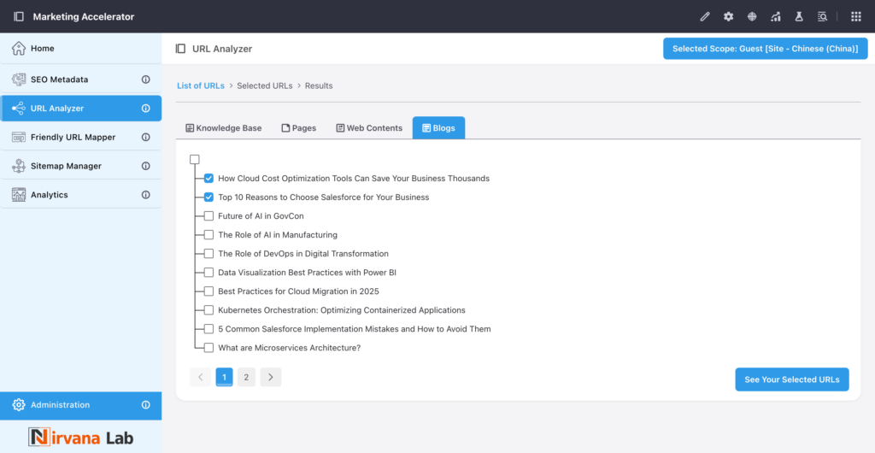
Task: Switch to the Web Contents tab
Action: click(369, 128)
